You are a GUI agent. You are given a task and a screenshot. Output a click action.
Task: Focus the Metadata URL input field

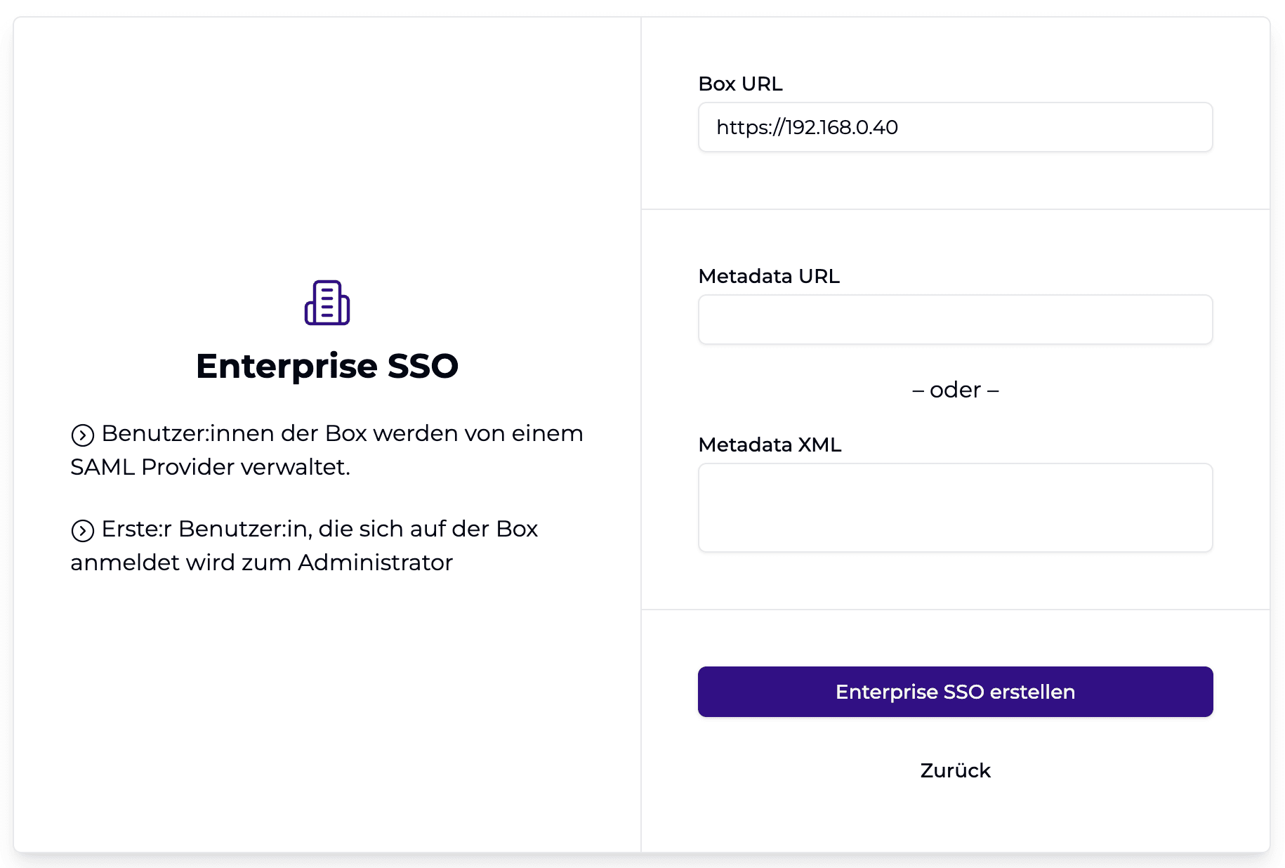pyautogui.click(x=955, y=320)
